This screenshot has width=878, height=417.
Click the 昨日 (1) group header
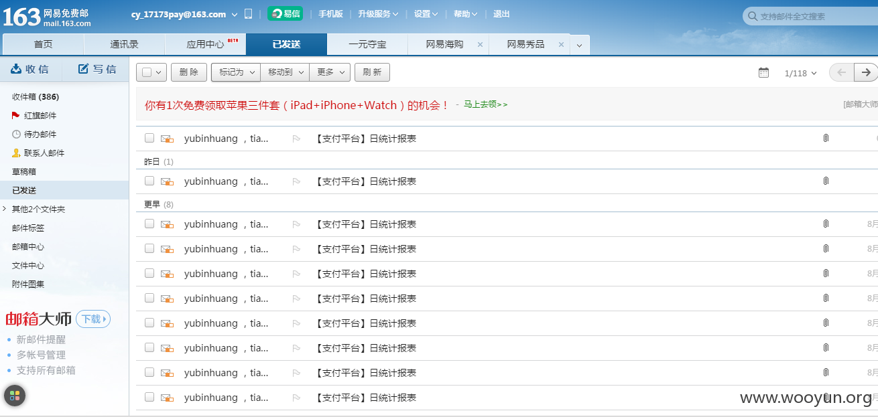[159, 162]
